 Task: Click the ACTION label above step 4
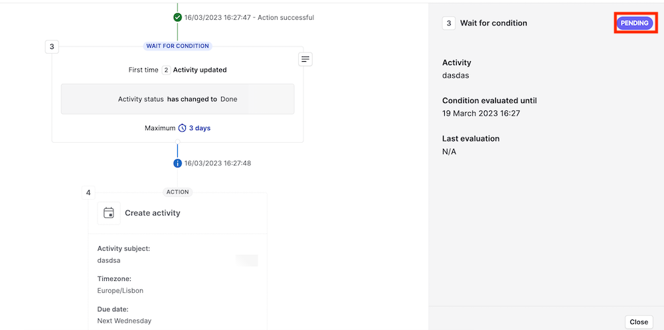pos(177,192)
